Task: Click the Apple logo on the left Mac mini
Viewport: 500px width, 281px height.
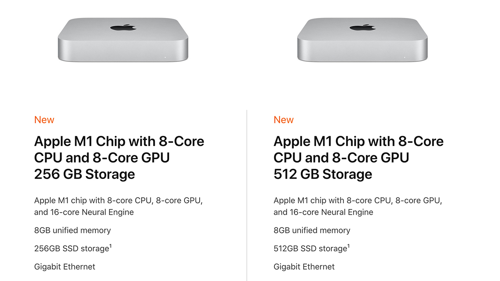Action: tap(123, 28)
